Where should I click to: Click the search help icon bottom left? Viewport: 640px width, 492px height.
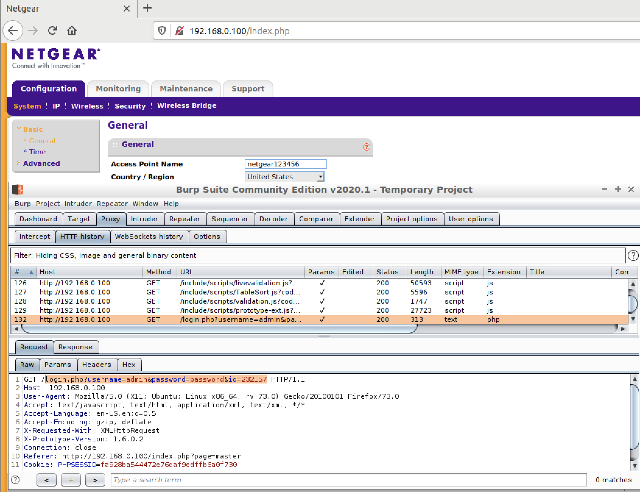(x=15, y=480)
